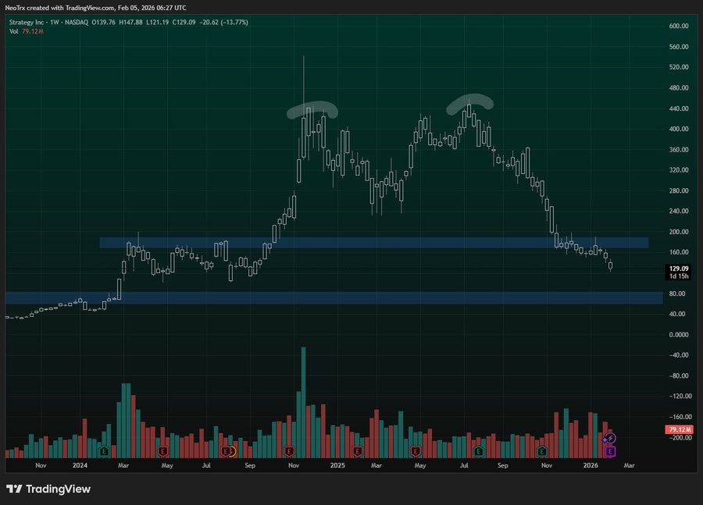Open the red earnings marker near February 2025
Image resolution: width=703 pixels, height=505 pixels.
point(357,451)
